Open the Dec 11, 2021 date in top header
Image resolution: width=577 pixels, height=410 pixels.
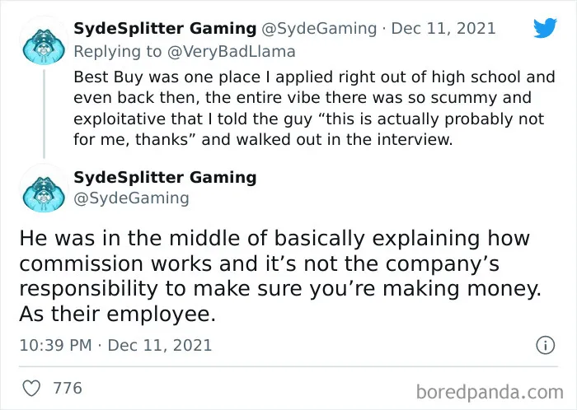(443, 29)
